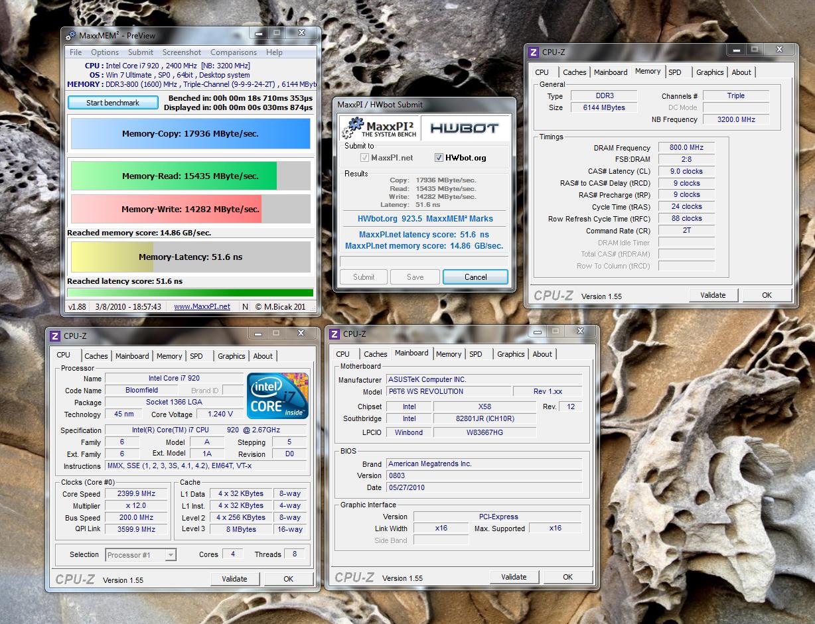Click the CPU-Z Memory window Z icon

[x=534, y=52]
